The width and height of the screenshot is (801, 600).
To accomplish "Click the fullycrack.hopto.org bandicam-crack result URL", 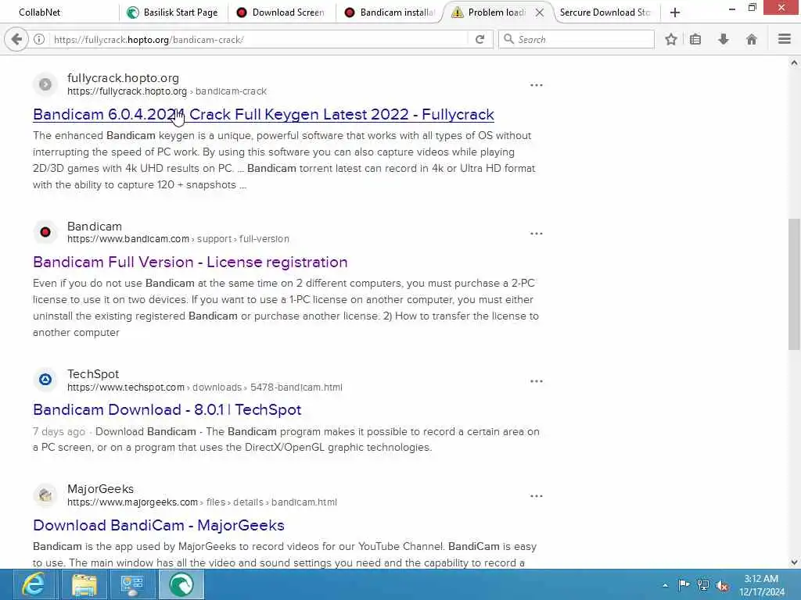I will coord(167,91).
